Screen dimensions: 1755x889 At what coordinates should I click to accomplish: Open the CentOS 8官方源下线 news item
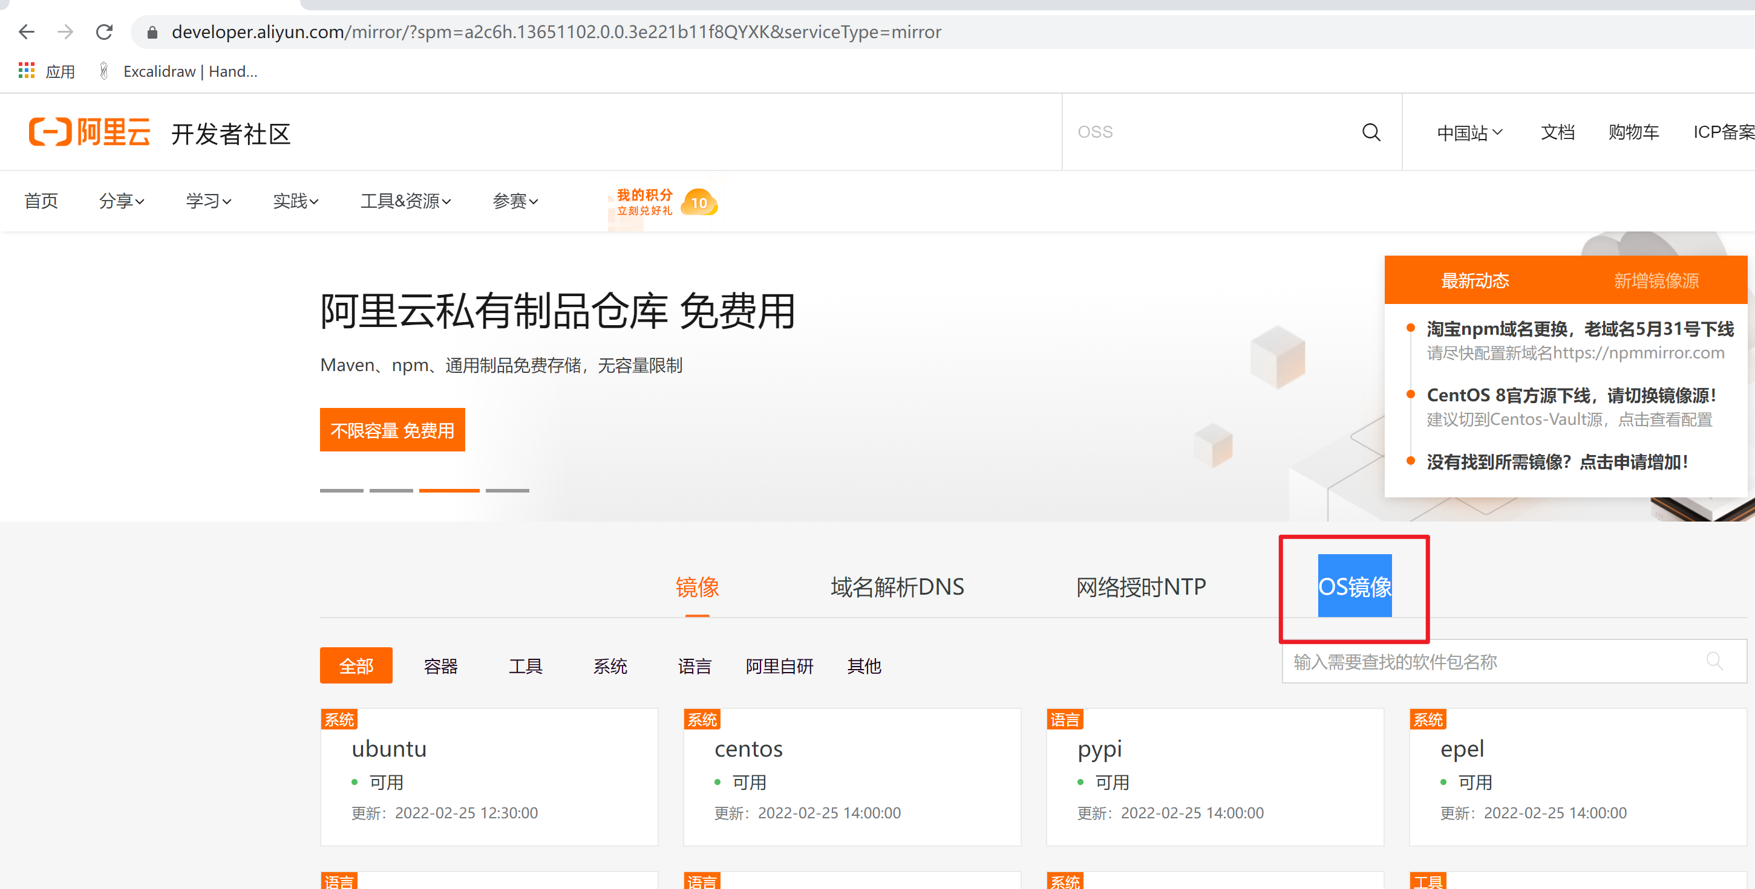pyautogui.click(x=1571, y=395)
